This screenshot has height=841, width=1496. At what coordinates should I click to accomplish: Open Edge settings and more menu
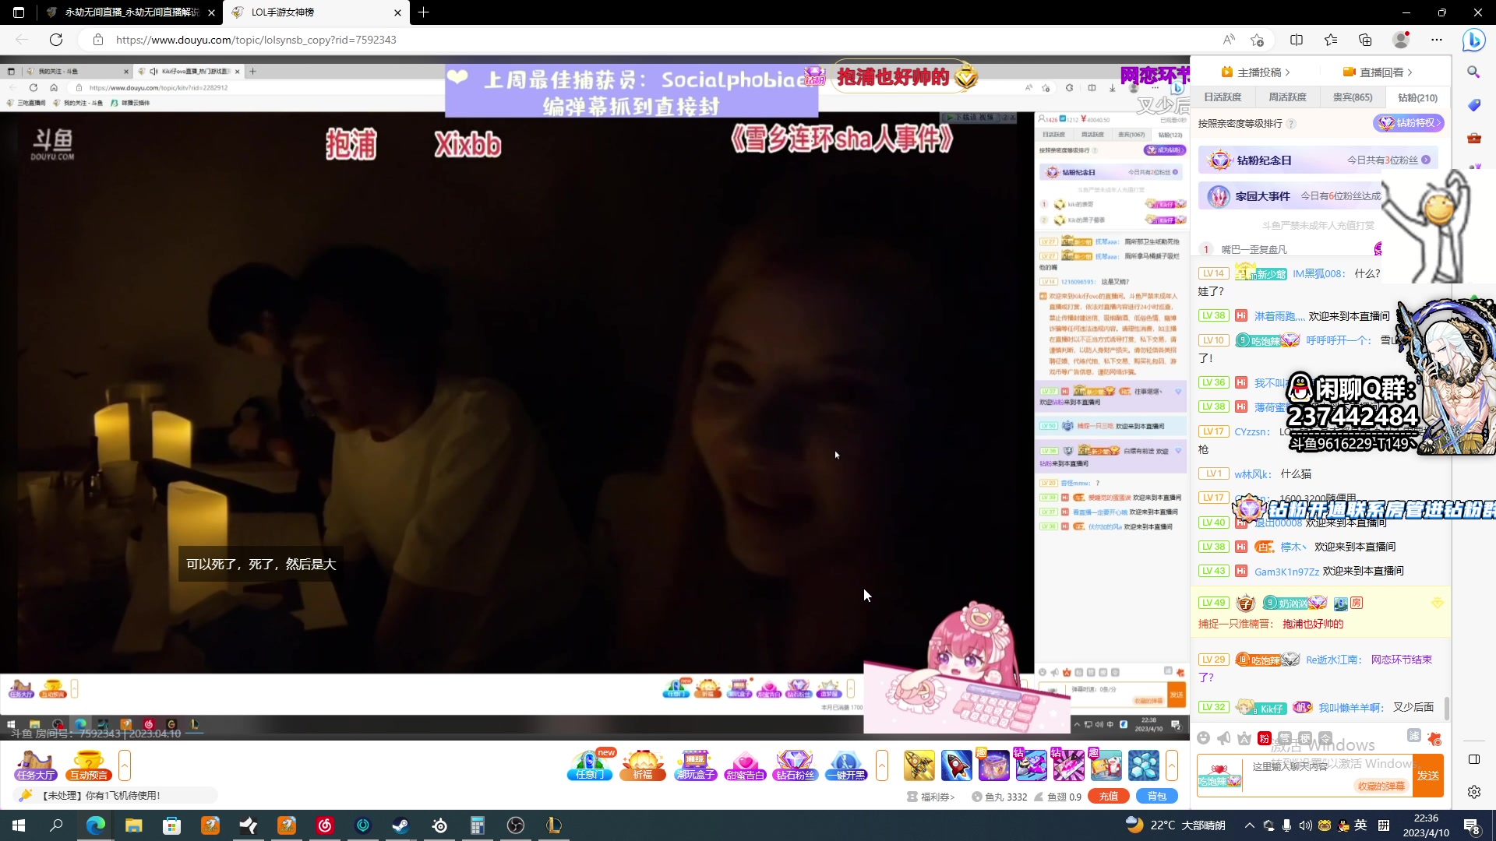pyautogui.click(x=1437, y=40)
